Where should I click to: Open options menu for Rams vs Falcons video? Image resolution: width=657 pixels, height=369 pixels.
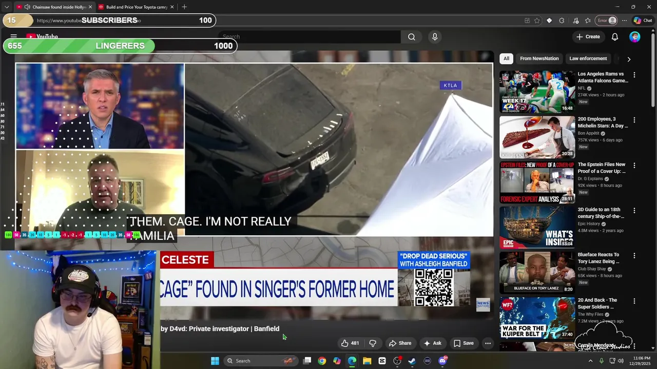(634, 75)
